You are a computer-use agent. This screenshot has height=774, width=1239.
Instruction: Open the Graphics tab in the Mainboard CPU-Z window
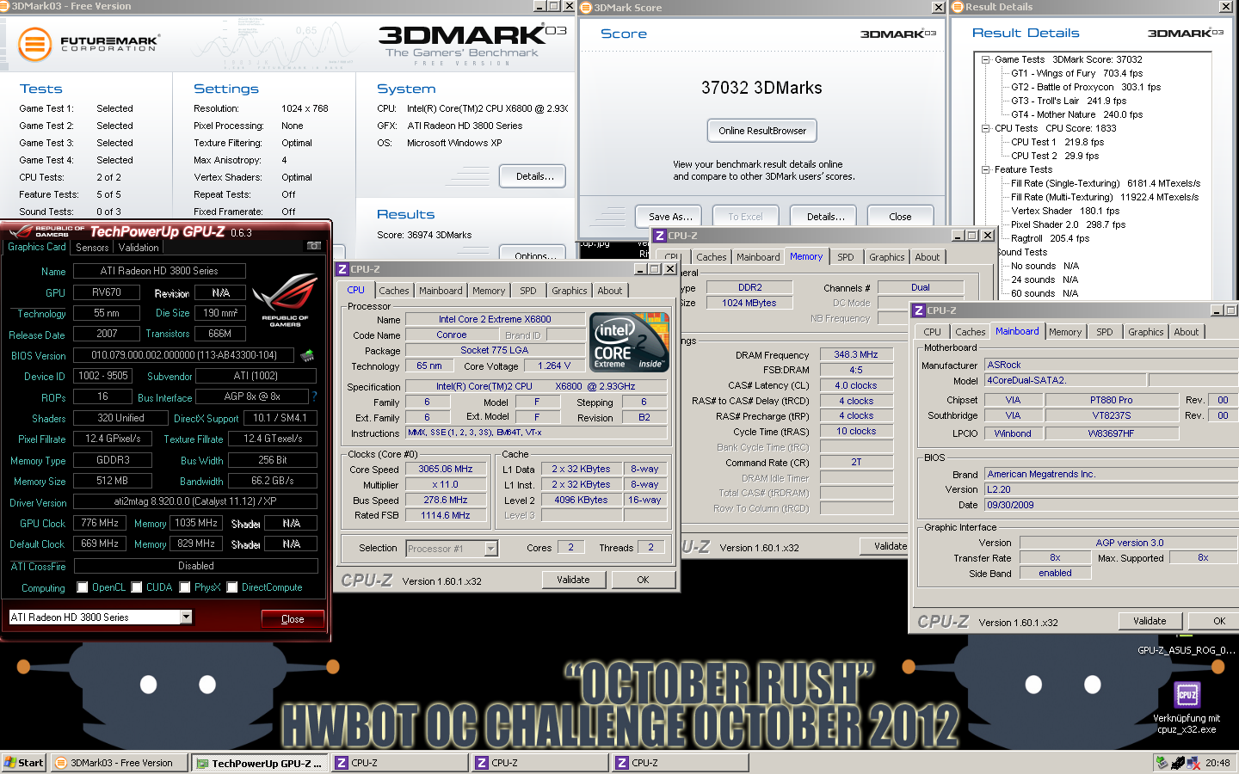pyautogui.click(x=1145, y=332)
